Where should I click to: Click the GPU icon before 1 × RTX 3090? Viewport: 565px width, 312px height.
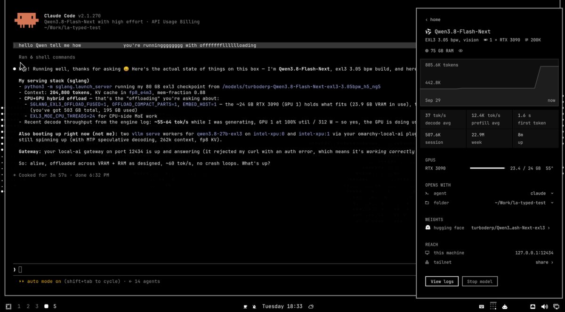(x=486, y=40)
